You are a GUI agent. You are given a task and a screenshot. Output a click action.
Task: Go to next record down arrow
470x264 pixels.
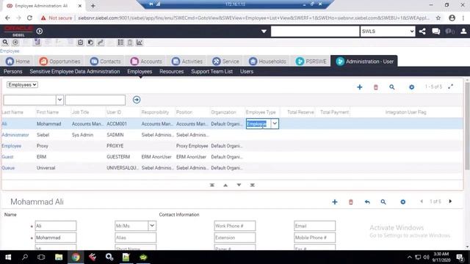coord(239,185)
